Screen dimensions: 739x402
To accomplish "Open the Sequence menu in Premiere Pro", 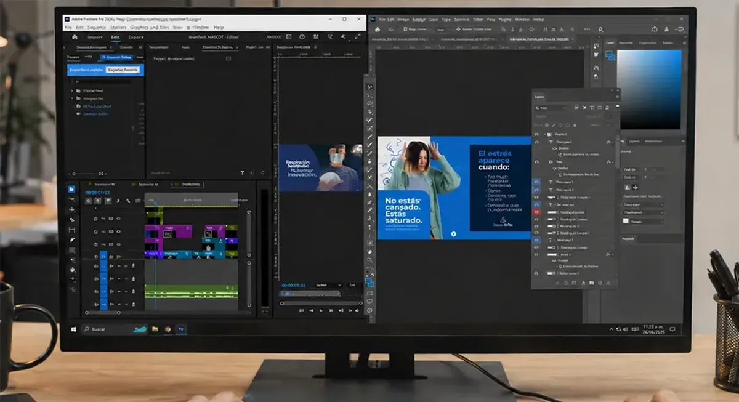I will (x=96, y=27).
